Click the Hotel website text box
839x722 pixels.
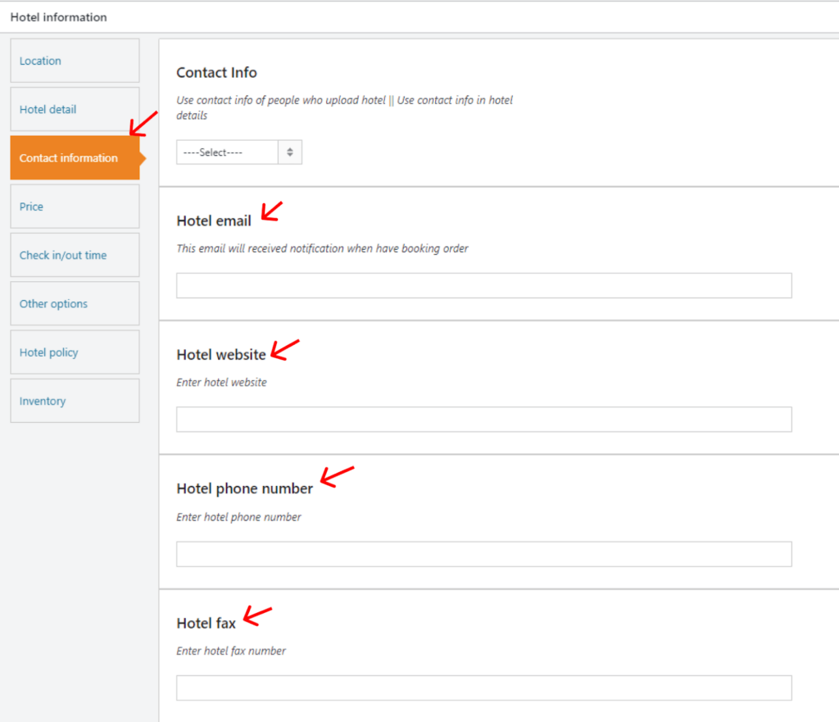[483, 419]
